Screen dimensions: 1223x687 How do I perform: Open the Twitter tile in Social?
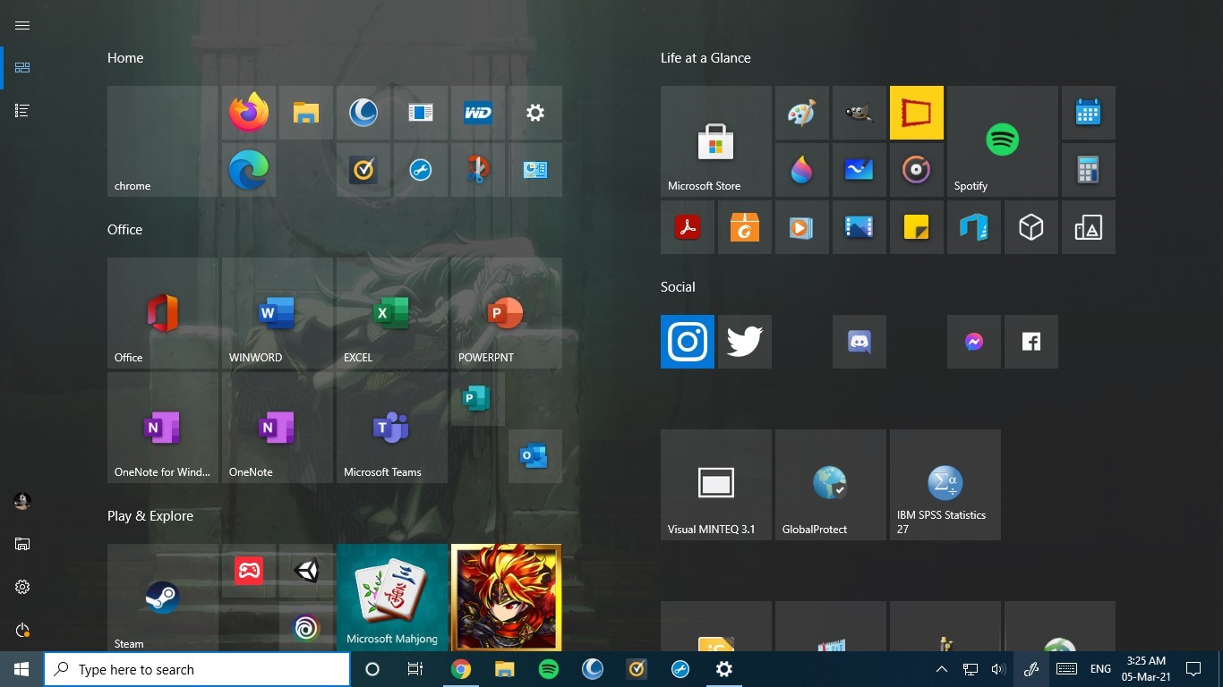coord(745,342)
